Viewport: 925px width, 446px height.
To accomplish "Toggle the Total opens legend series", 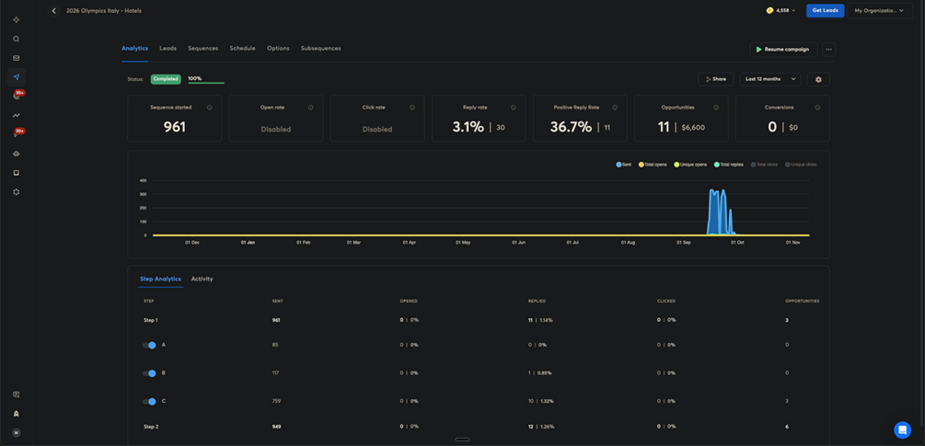I will 652,165.
